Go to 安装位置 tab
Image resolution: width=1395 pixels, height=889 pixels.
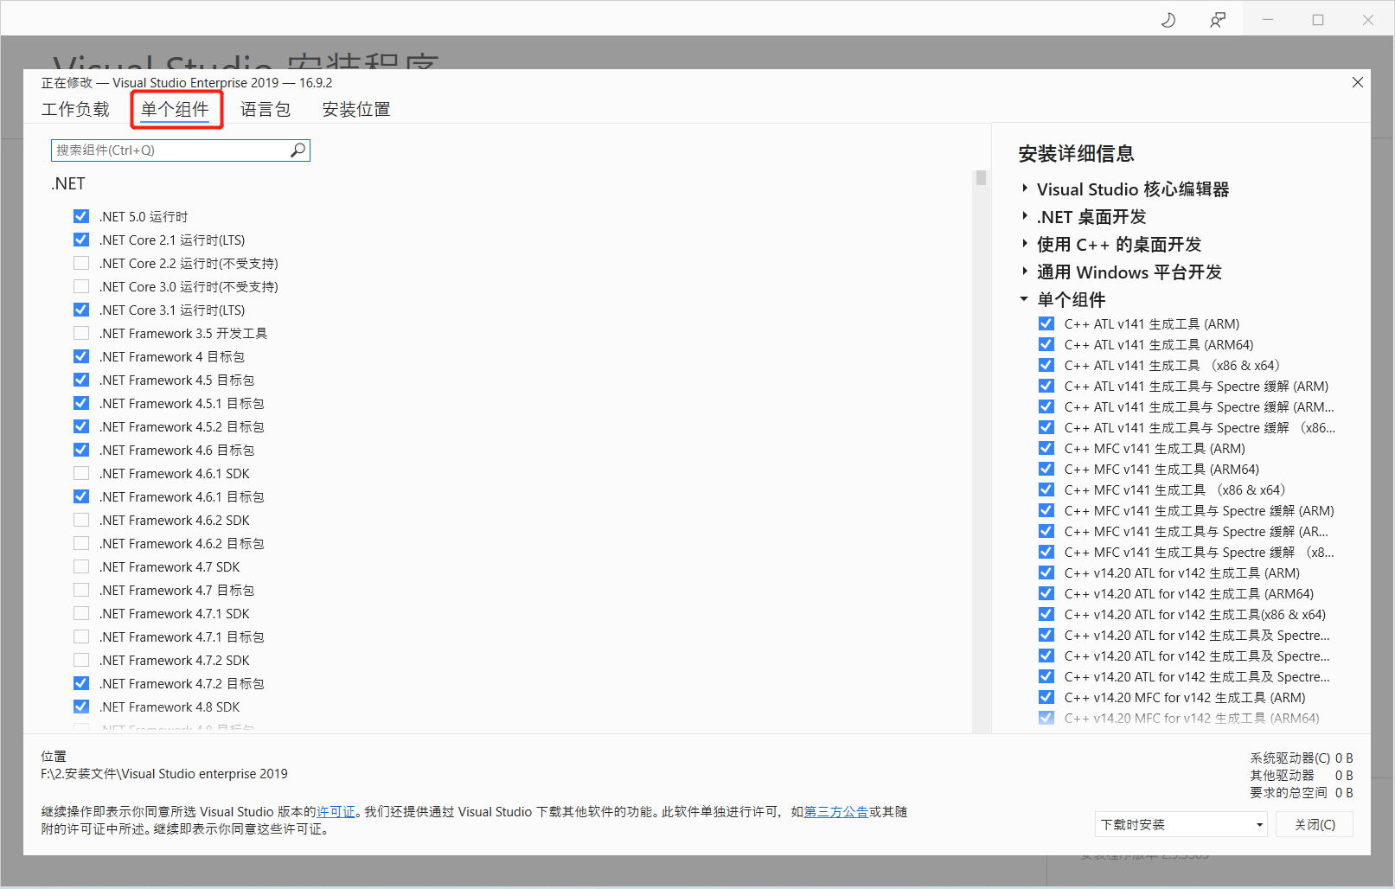pos(356,109)
